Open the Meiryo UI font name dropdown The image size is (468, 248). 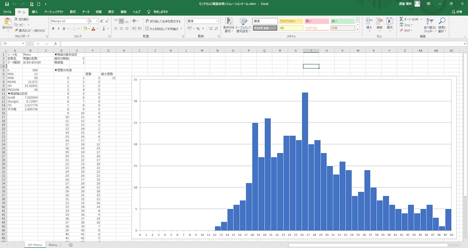(69, 21)
